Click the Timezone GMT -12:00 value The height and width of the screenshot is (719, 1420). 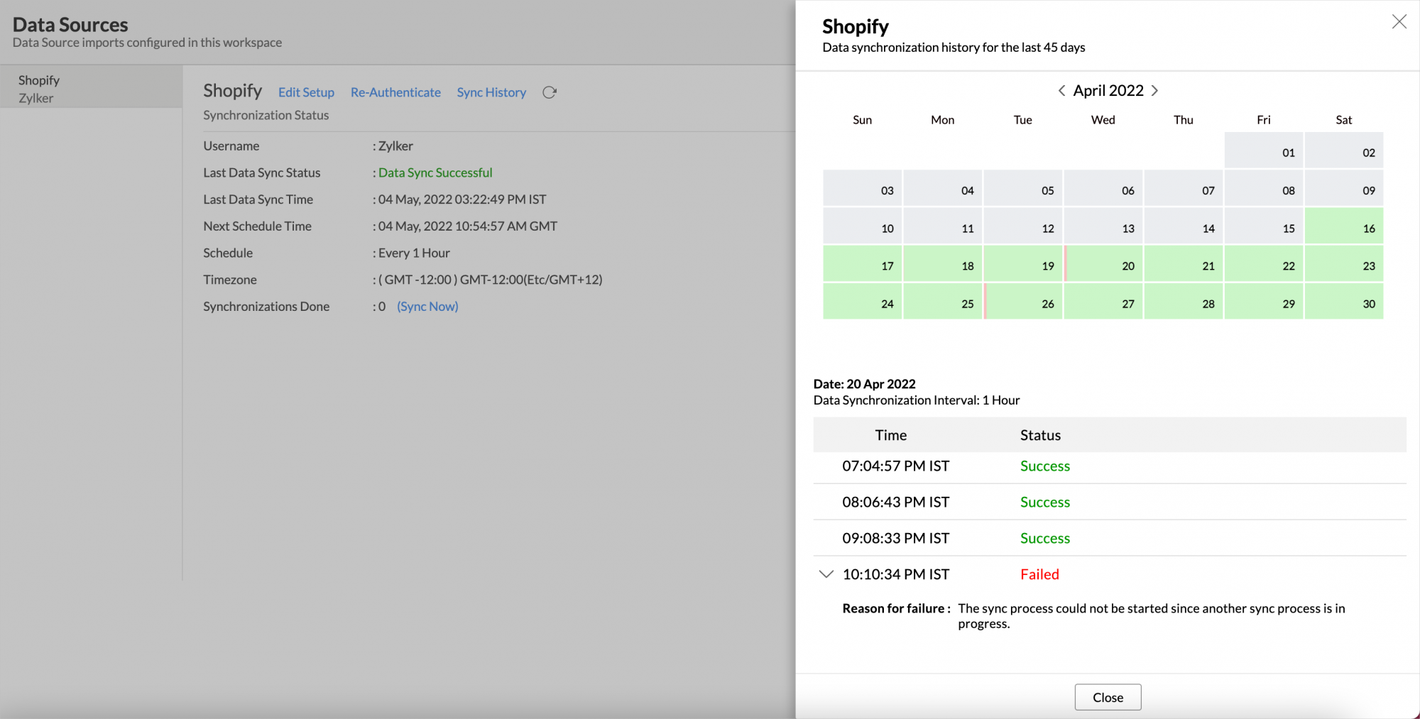[490, 280]
